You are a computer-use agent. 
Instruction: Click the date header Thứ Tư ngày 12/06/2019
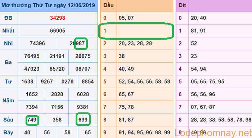pos(64,5)
